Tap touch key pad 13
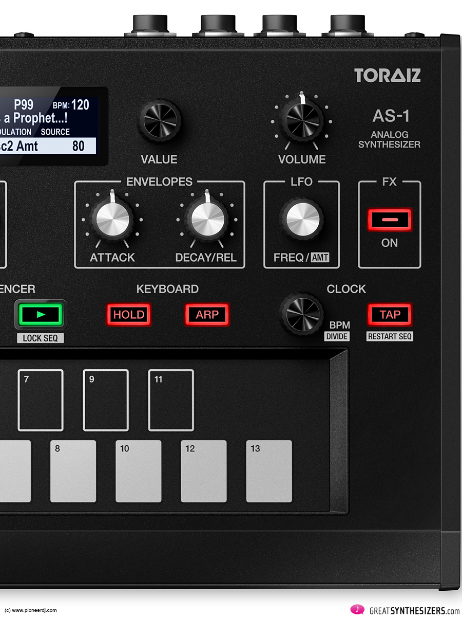This screenshot has height=617, width=462. point(269,471)
